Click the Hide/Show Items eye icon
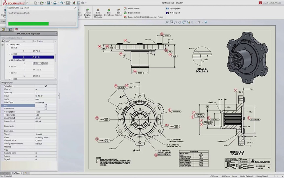The height and width of the screenshot is (178, 284). click(199, 22)
